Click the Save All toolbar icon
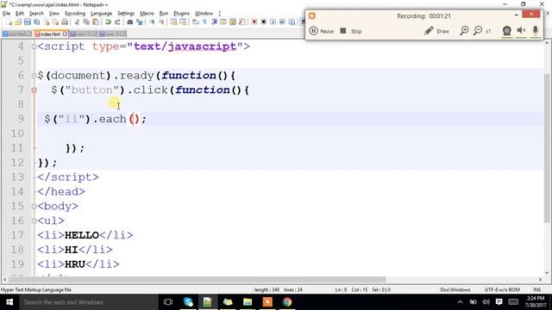This screenshot has width=552, height=310. (x=36, y=22)
